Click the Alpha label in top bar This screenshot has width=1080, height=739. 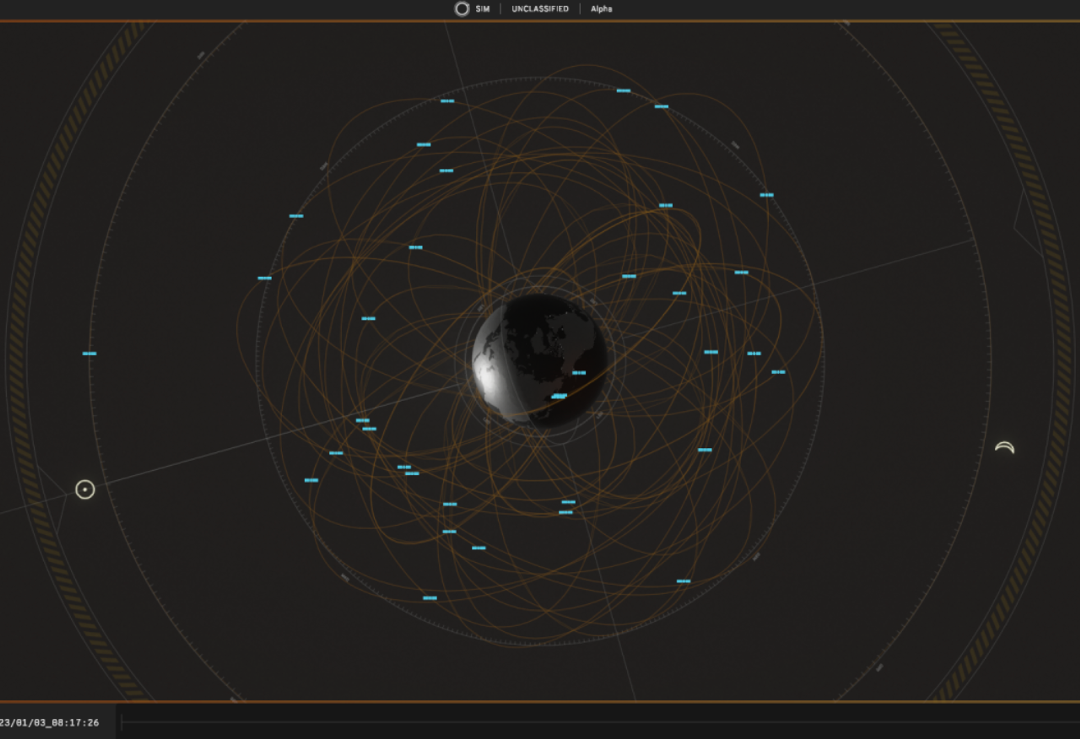pyautogui.click(x=601, y=9)
